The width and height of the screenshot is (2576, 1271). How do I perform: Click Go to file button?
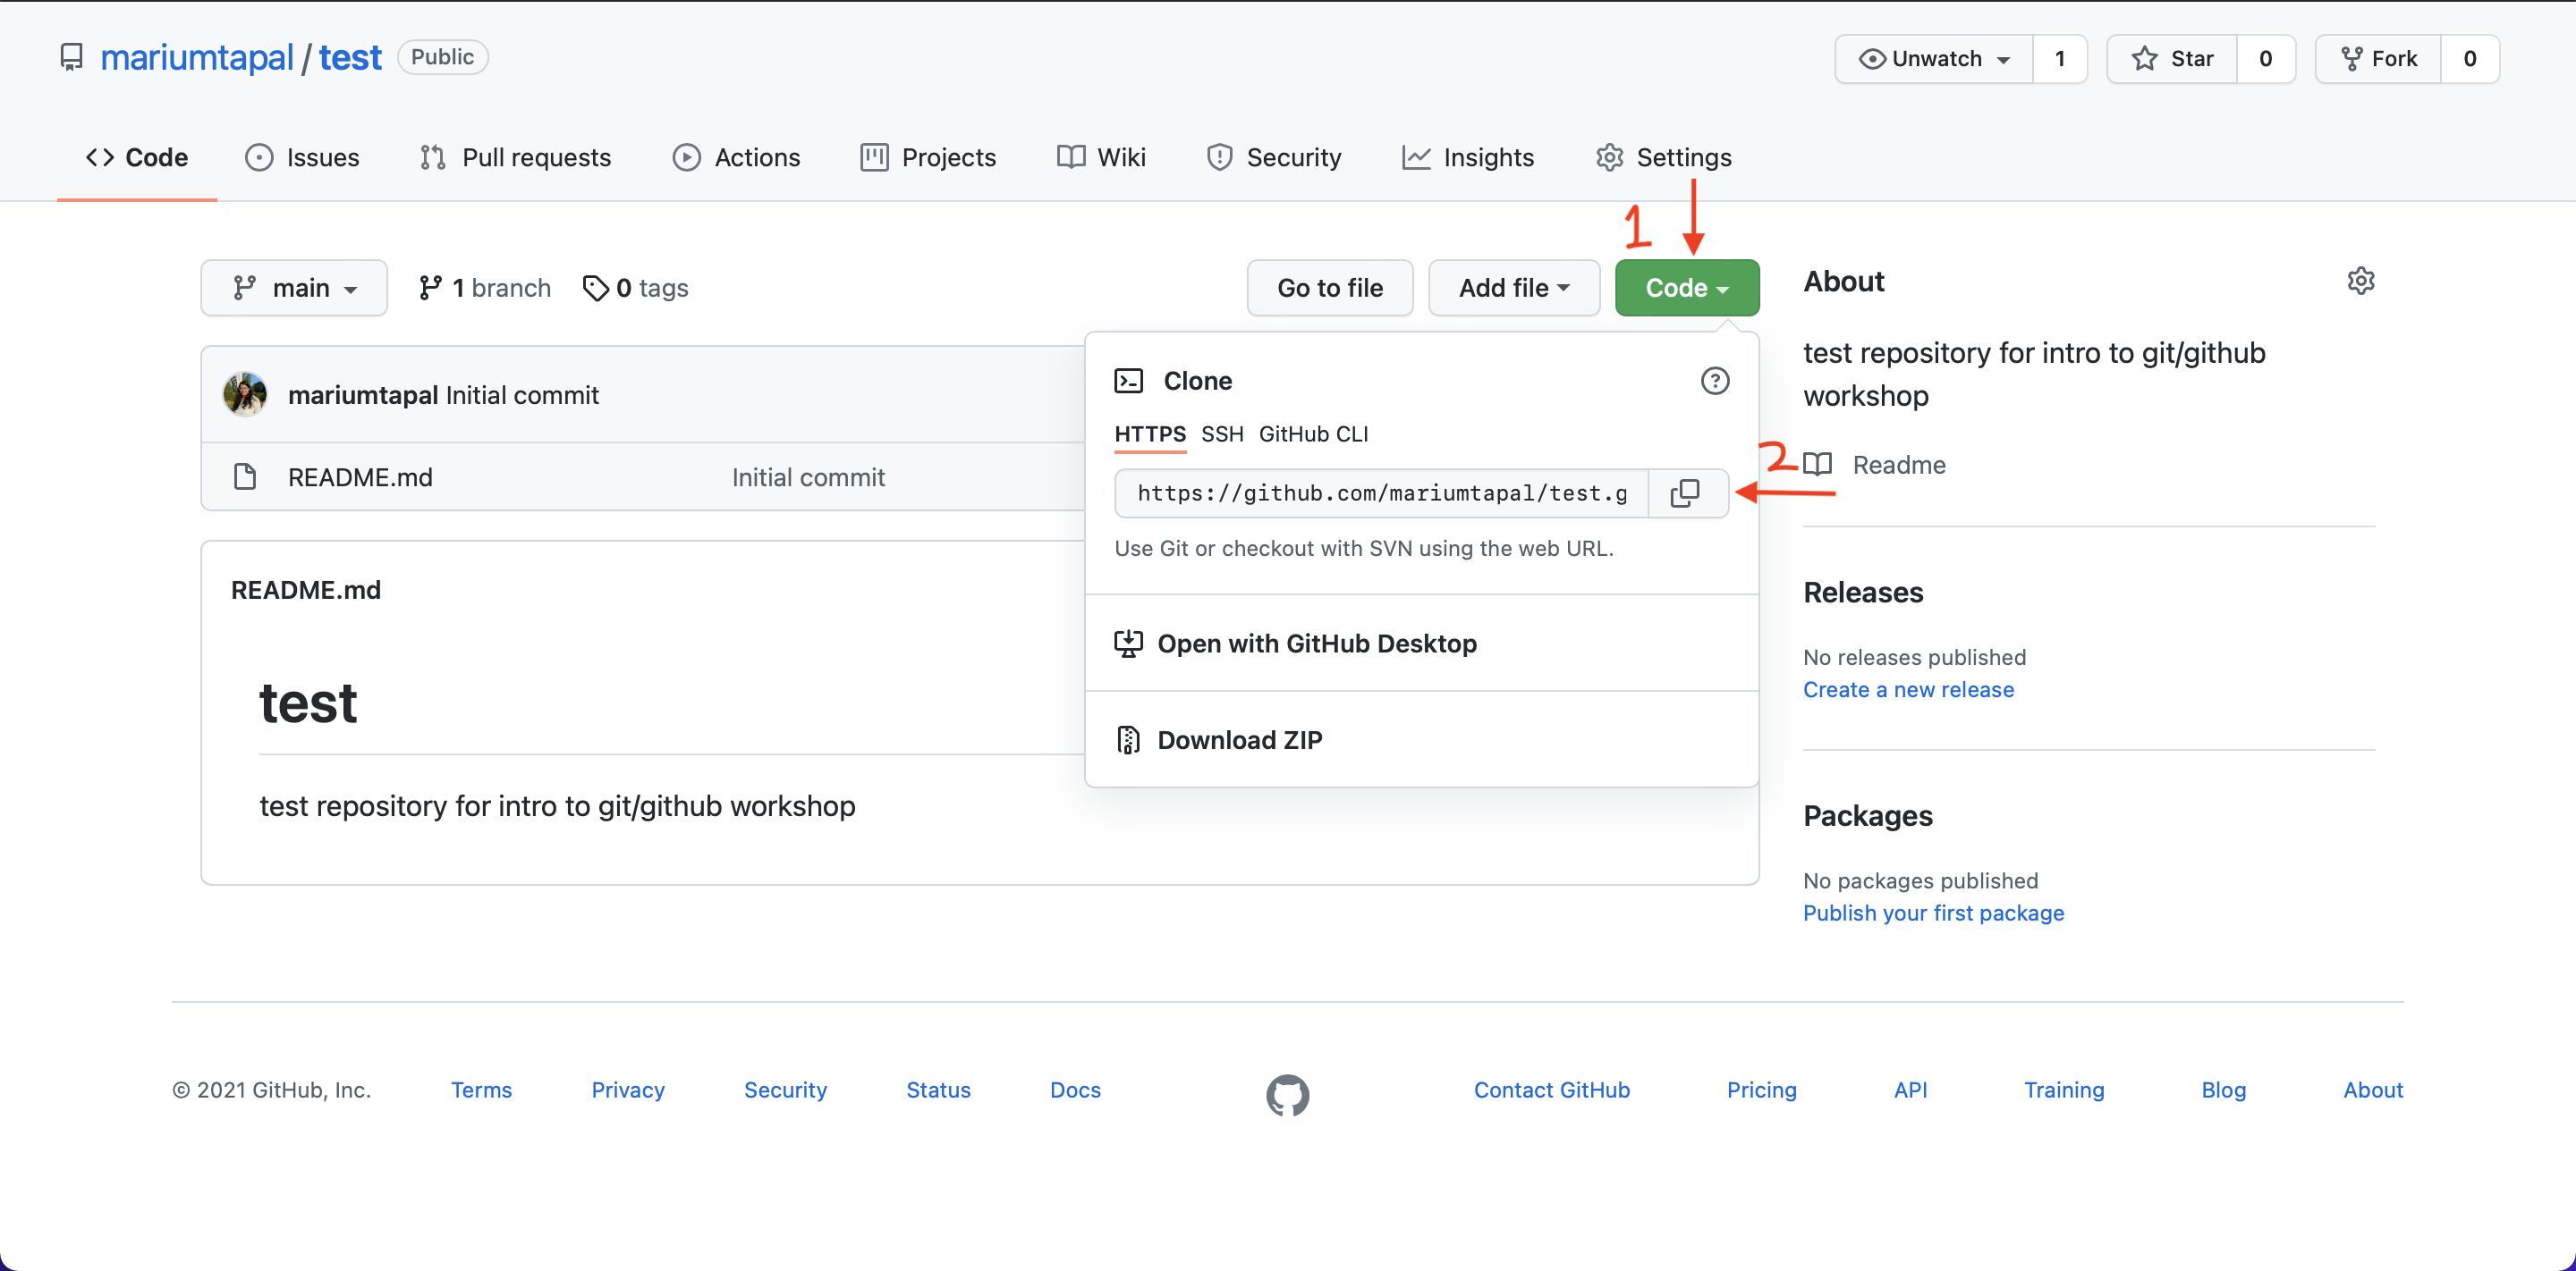pyautogui.click(x=1330, y=288)
